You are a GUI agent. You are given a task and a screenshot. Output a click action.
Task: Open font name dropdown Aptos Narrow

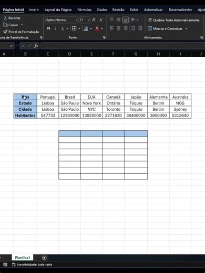76,20
